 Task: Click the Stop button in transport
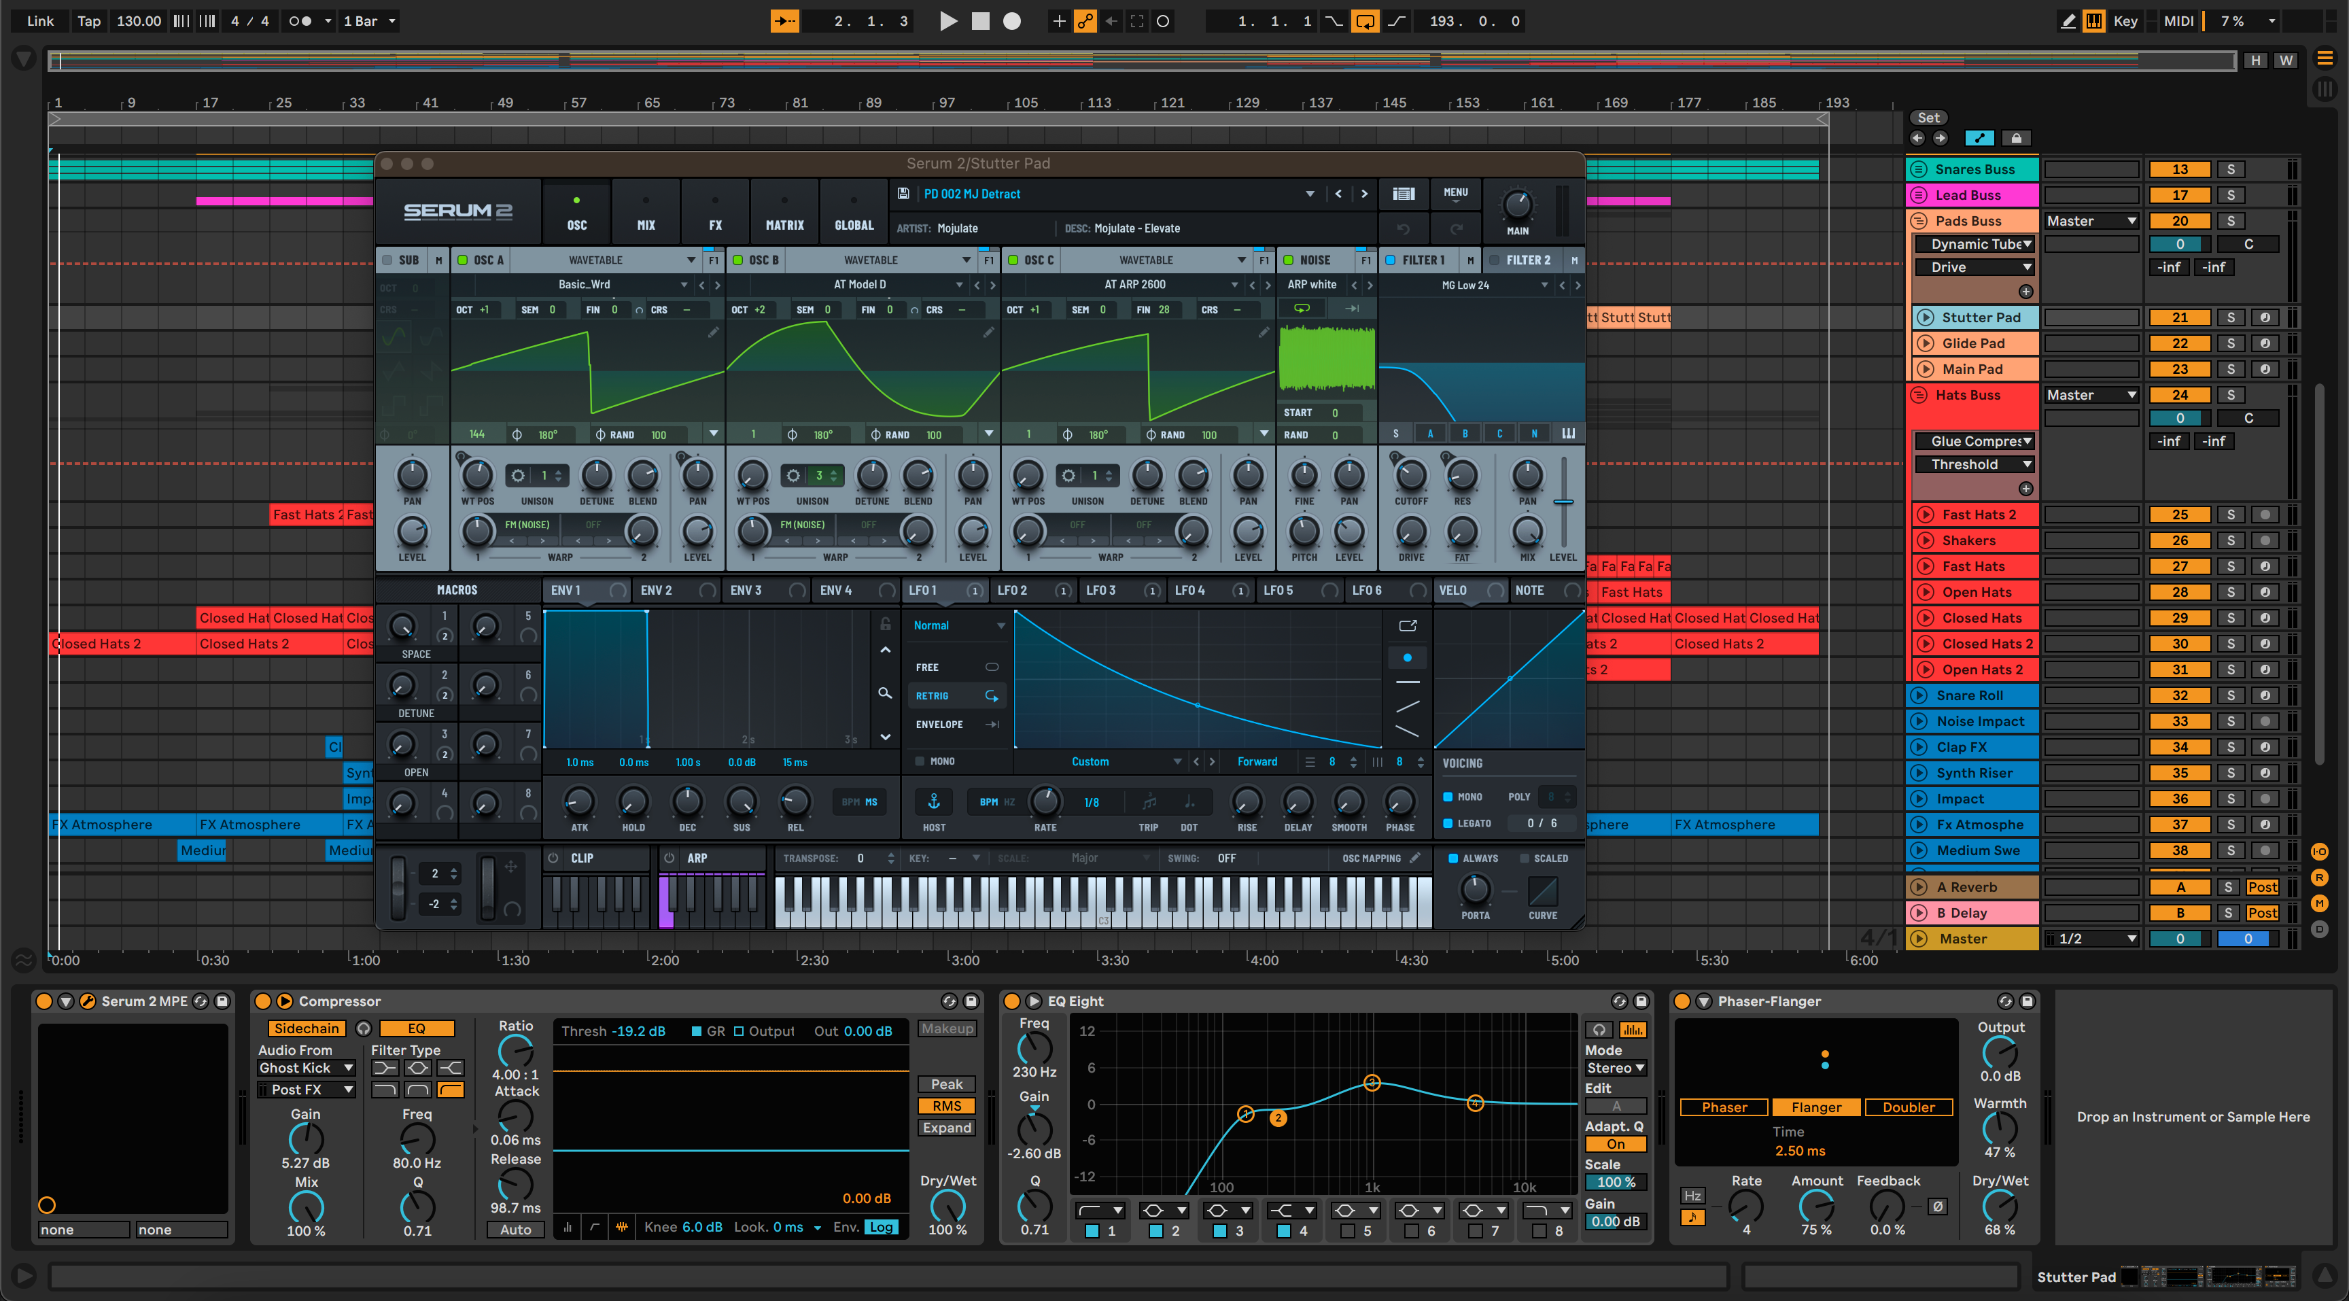pos(980,21)
